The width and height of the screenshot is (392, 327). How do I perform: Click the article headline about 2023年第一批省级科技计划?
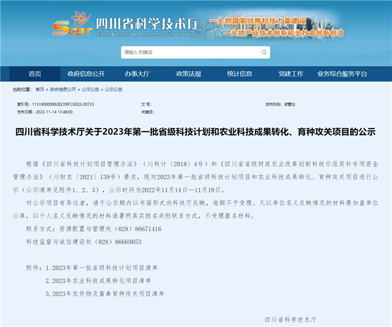(195, 131)
